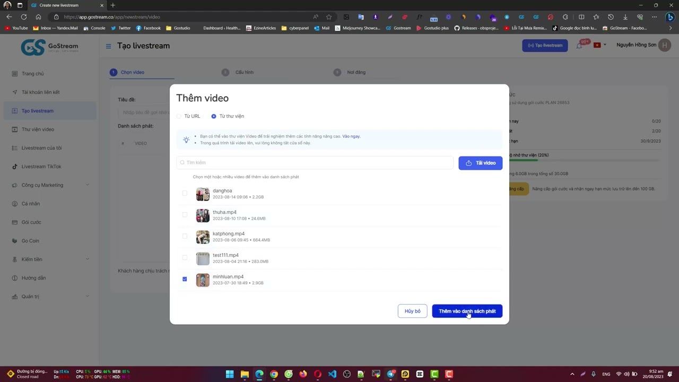Open the Livestream của tôi menu item
Image resolution: width=679 pixels, height=382 pixels.
(41, 148)
